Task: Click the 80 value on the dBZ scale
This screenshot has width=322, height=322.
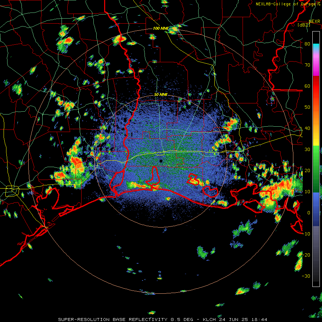Action: (x=307, y=44)
